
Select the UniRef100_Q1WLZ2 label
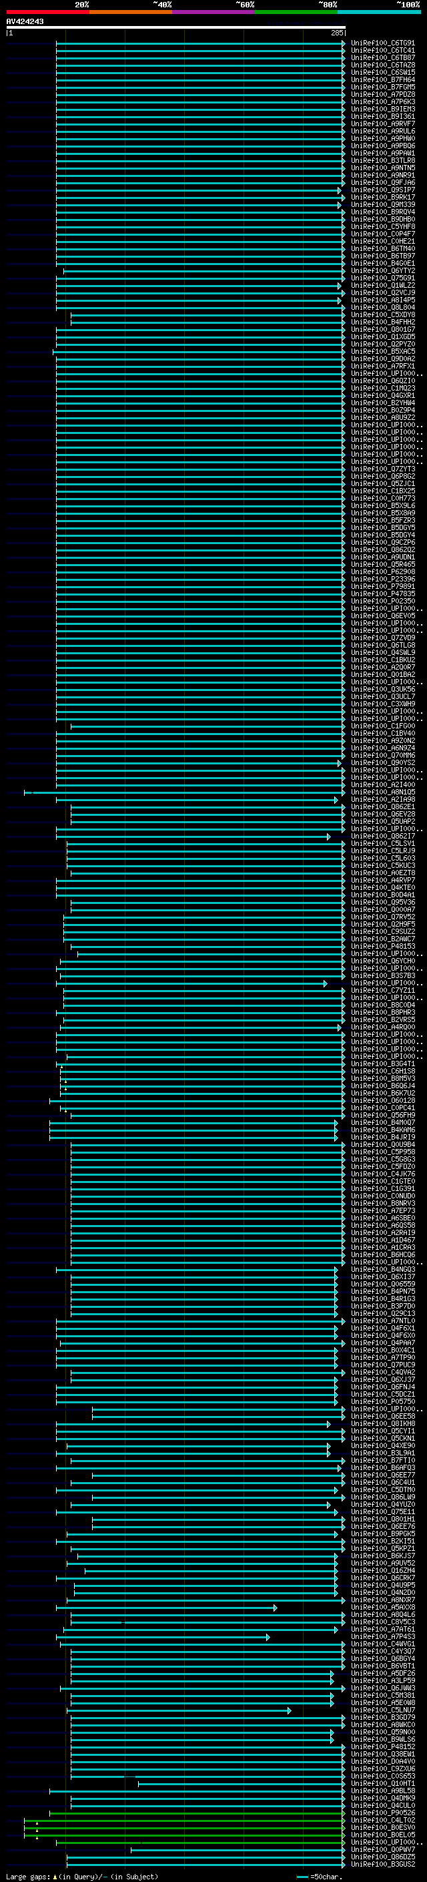(x=382, y=286)
